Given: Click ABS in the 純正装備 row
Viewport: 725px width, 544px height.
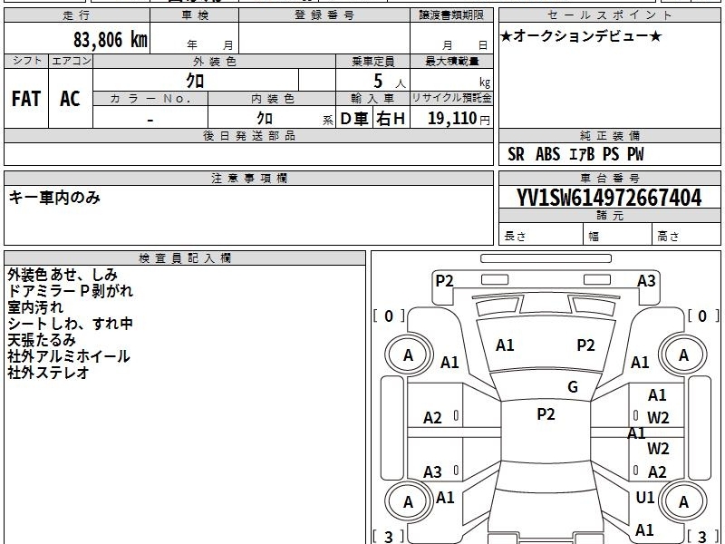Looking at the screenshot, I should (548, 154).
